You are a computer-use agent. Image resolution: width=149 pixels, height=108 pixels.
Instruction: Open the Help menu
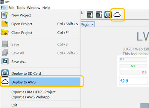coord(46,8)
